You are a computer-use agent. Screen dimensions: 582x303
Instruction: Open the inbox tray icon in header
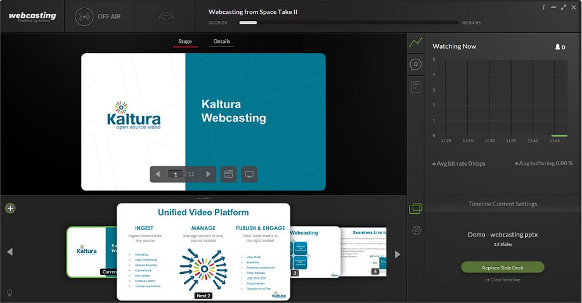coord(166,17)
